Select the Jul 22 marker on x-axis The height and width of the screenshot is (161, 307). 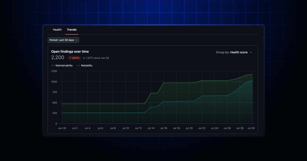[202, 128]
